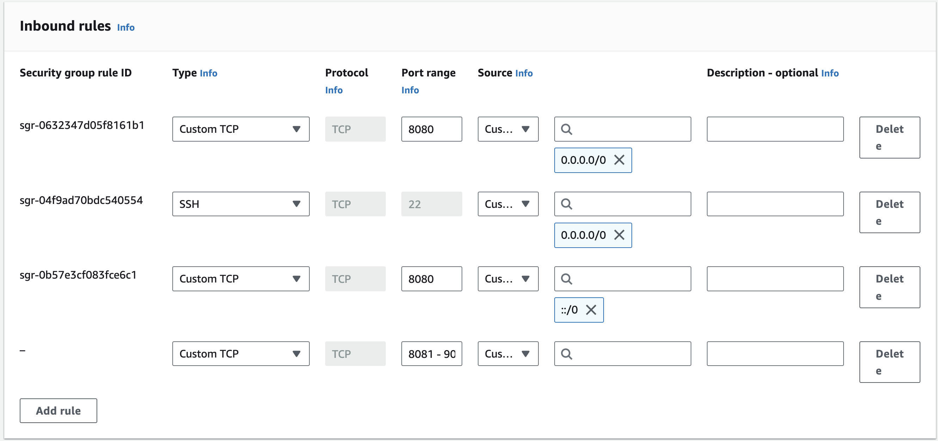Click the Info link under the Protocol header
The width and height of the screenshot is (938, 441).
coord(334,90)
